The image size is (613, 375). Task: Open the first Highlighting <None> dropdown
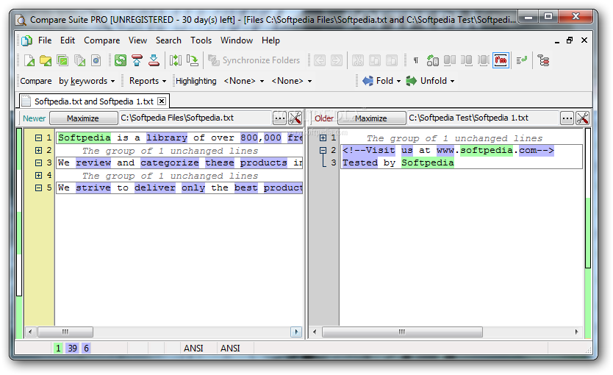(244, 81)
